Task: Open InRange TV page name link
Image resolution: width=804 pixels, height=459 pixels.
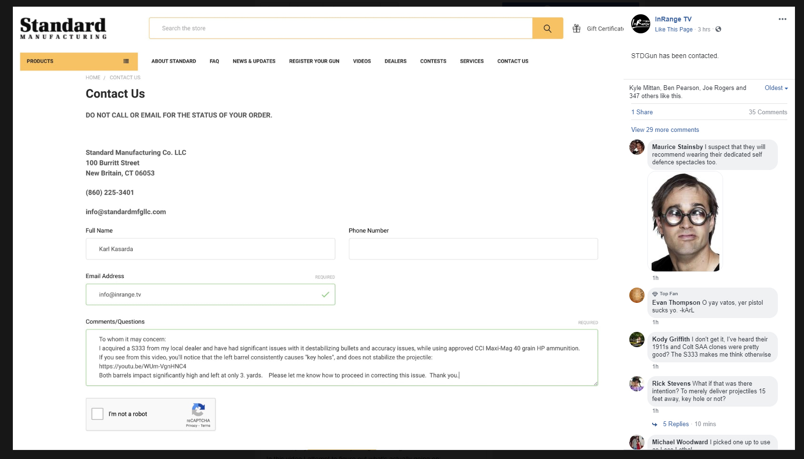Action: [x=673, y=19]
